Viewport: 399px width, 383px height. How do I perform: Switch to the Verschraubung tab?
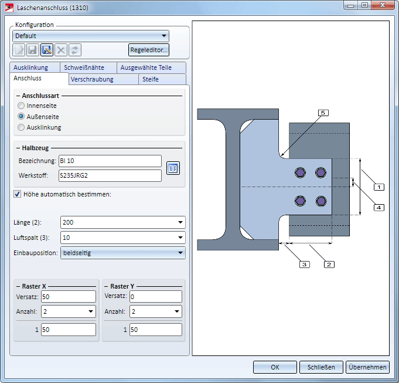tap(91, 79)
